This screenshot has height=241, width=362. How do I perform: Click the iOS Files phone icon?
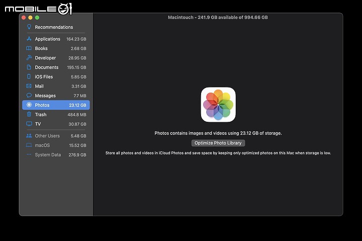click(29, 76)
